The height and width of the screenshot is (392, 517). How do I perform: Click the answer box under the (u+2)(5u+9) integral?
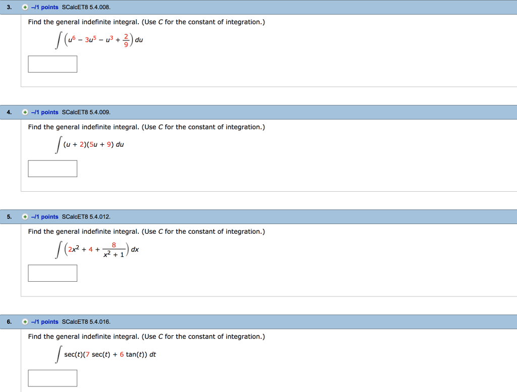click(x=53, y=168)
